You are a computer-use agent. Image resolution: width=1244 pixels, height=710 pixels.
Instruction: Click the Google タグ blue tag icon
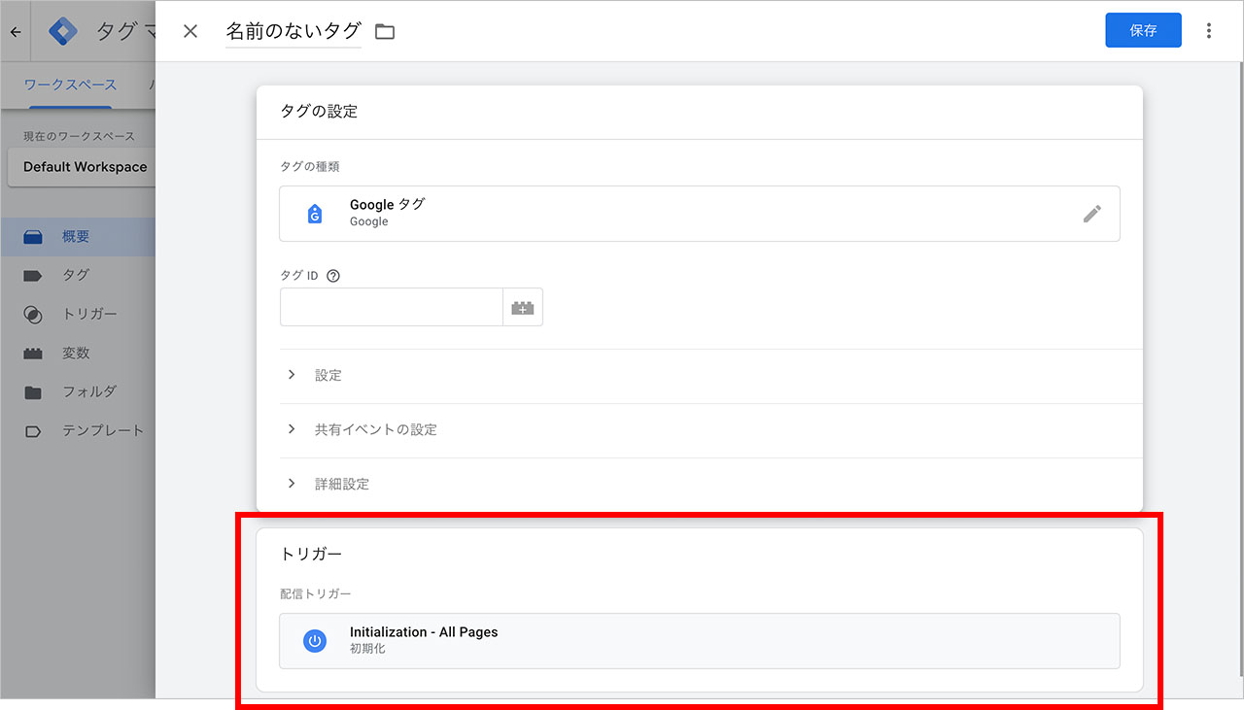[314, 214]
